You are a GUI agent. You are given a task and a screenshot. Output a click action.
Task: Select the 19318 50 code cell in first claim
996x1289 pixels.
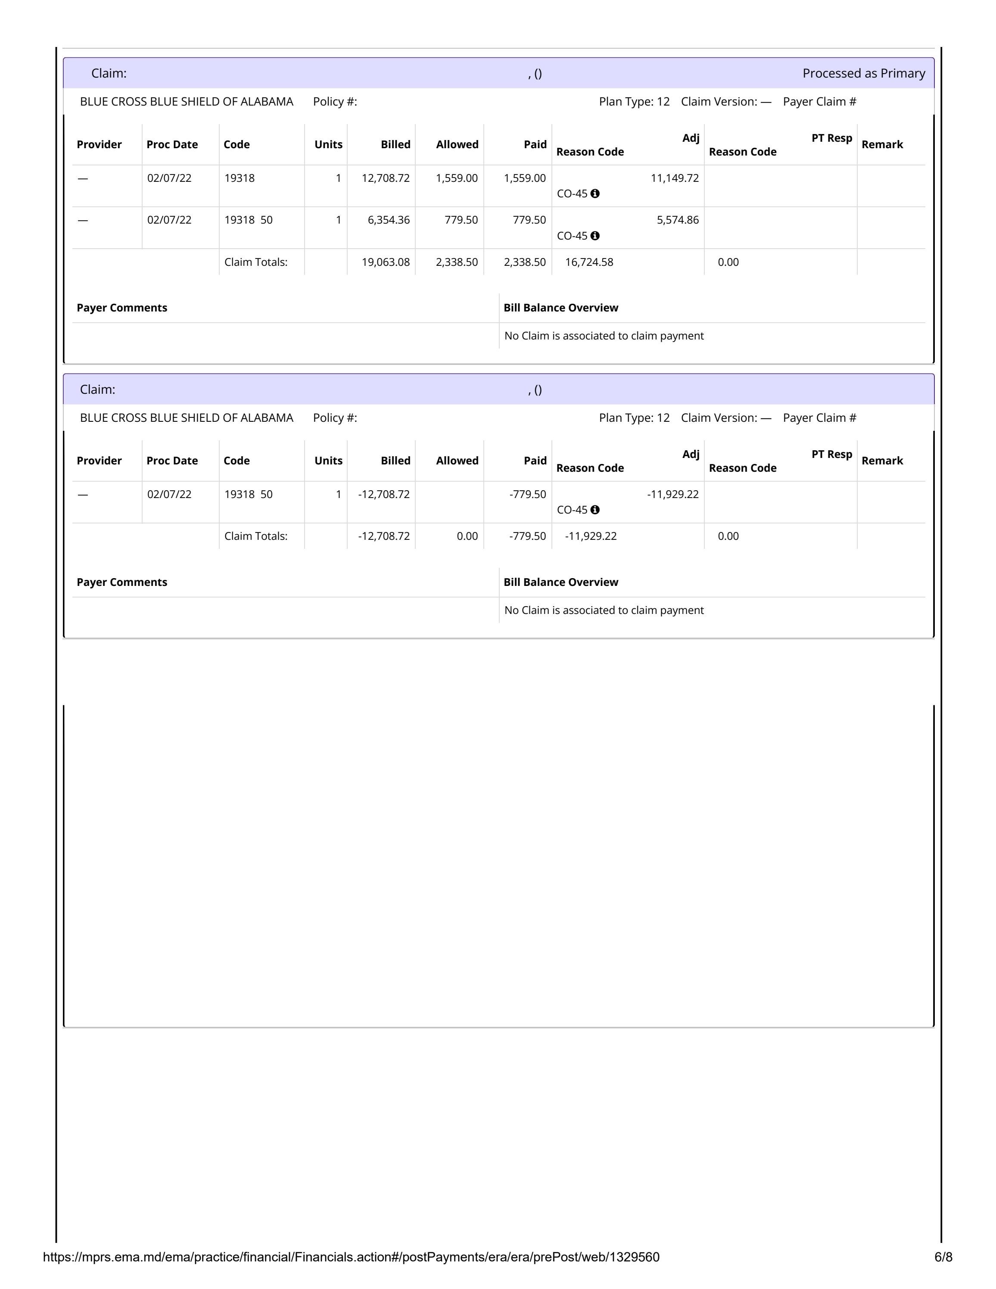pos(249,220)
